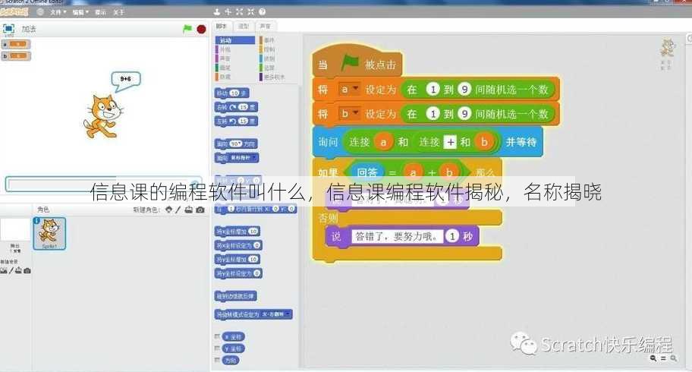Open the 文件 menu dropdown
Screen dimensions: 692x372
pos(58,12)
